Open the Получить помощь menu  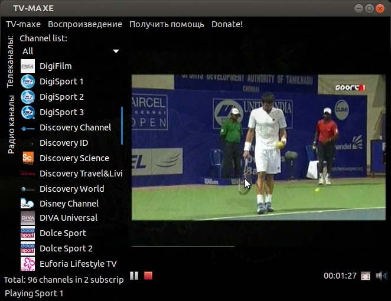pos(167,24)
